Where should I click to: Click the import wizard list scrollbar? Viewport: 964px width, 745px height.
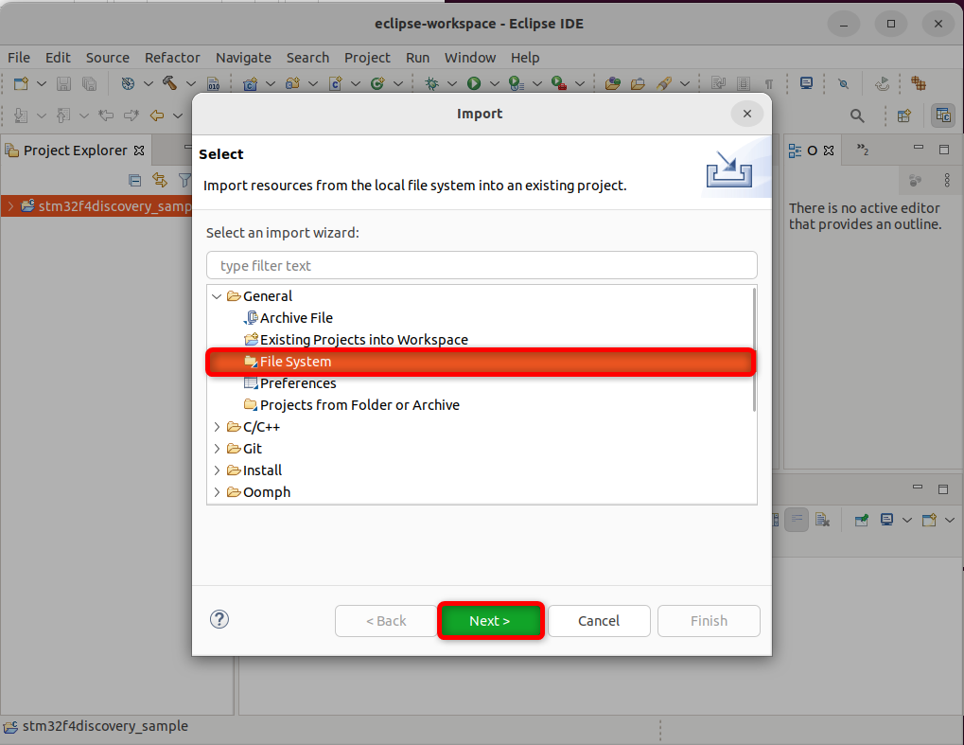[x=754, y=349]
